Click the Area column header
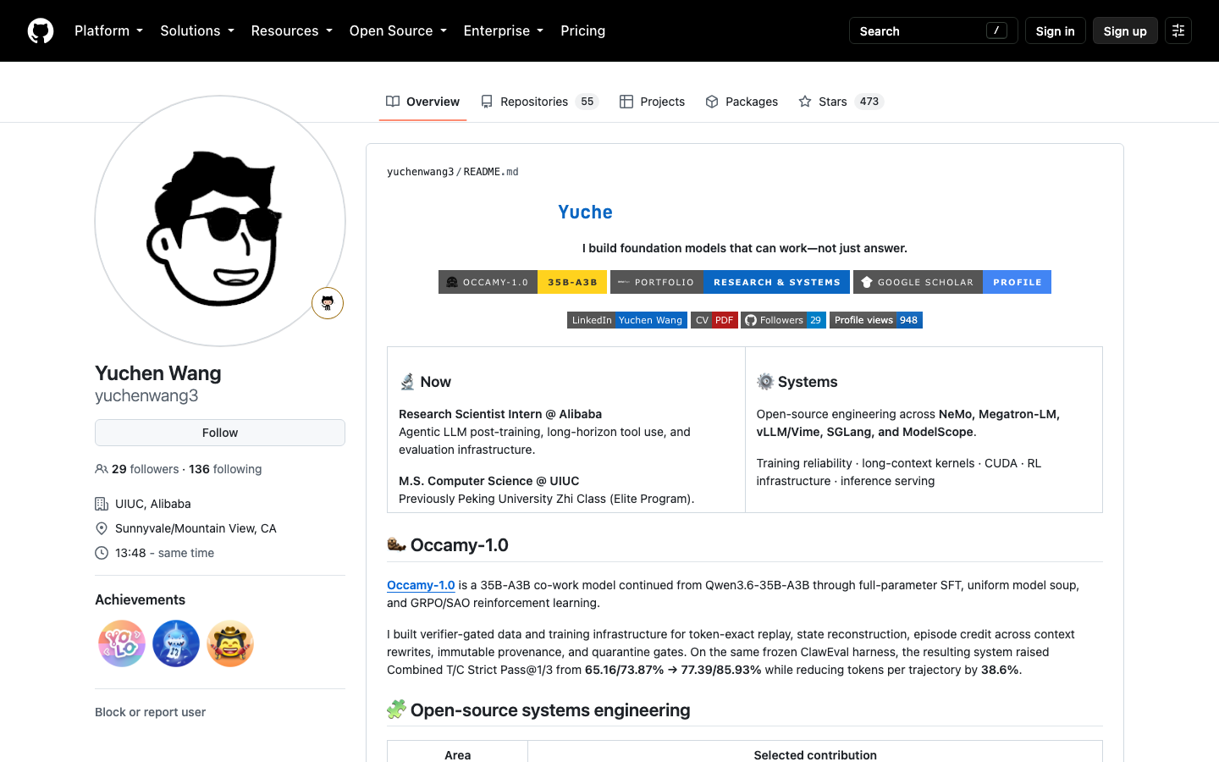This screenshot has width=1219, height=762. 458,754
